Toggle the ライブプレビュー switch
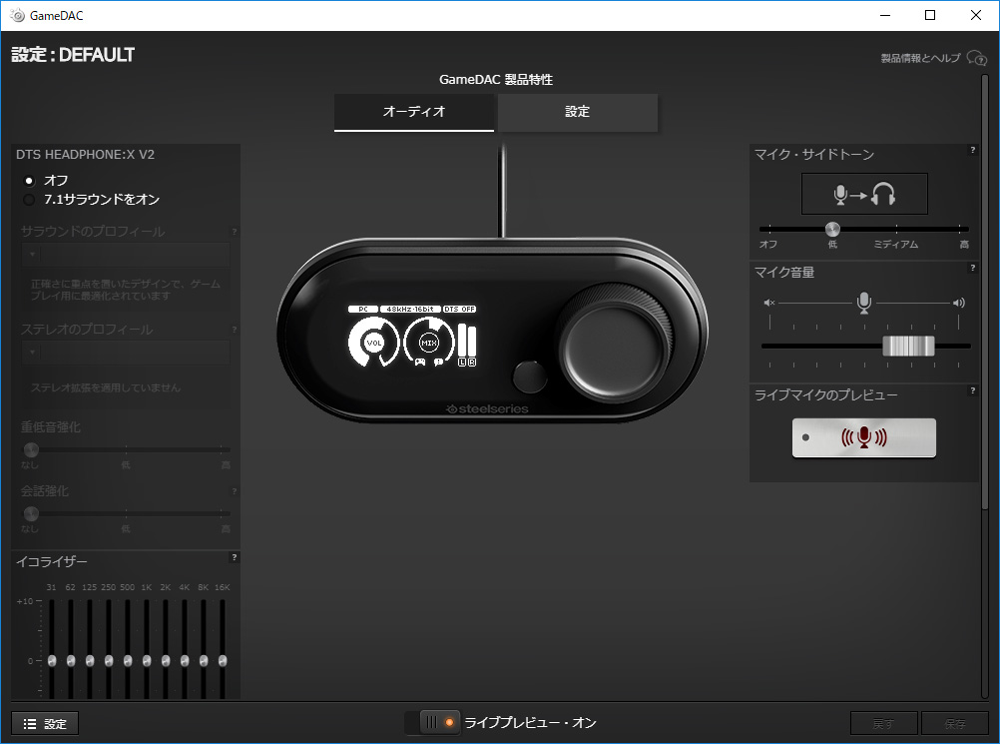The height and width of the screenshot is (744, 1000). pyautogui.click(x=432, y=722)
